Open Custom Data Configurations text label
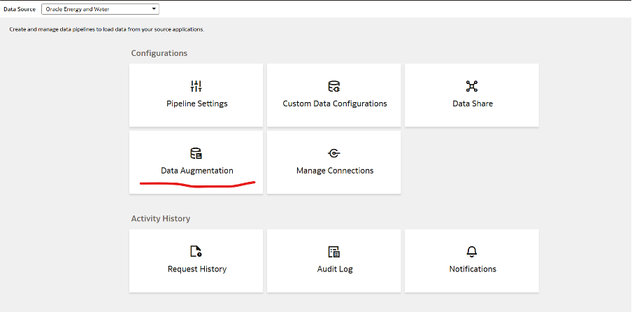632x312 pixels. [x=334, y=104]
